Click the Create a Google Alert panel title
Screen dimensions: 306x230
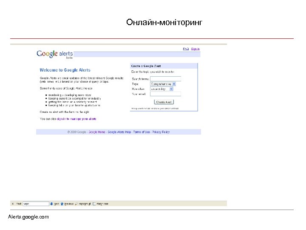pos(146,66)
